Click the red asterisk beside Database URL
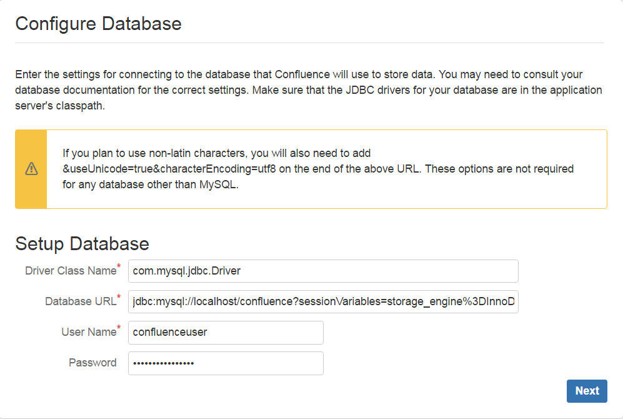This screenshot has height=419, width=623. (x=119, y=298)
